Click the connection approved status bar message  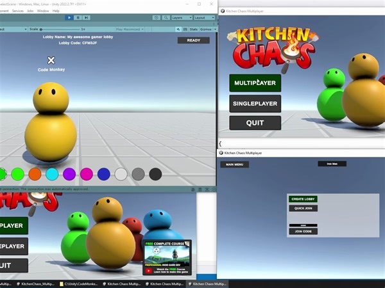[44, 189]
